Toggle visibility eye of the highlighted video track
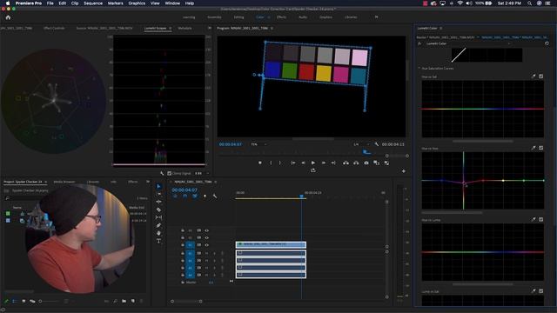 click(x=206, y=245)
